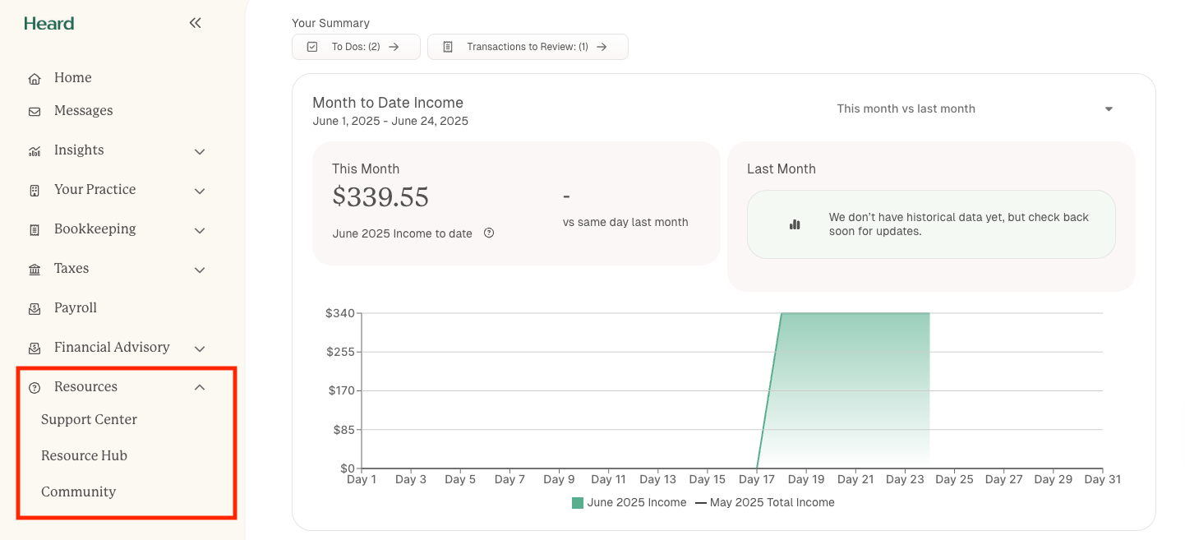
Task: Click the 'Day 1' axis label
Action: coord(362,480)
